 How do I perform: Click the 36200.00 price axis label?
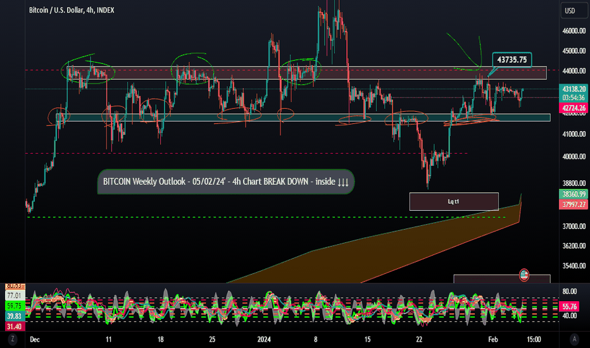pos(574,245)
